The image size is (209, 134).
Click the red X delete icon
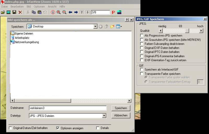[20, 12]
